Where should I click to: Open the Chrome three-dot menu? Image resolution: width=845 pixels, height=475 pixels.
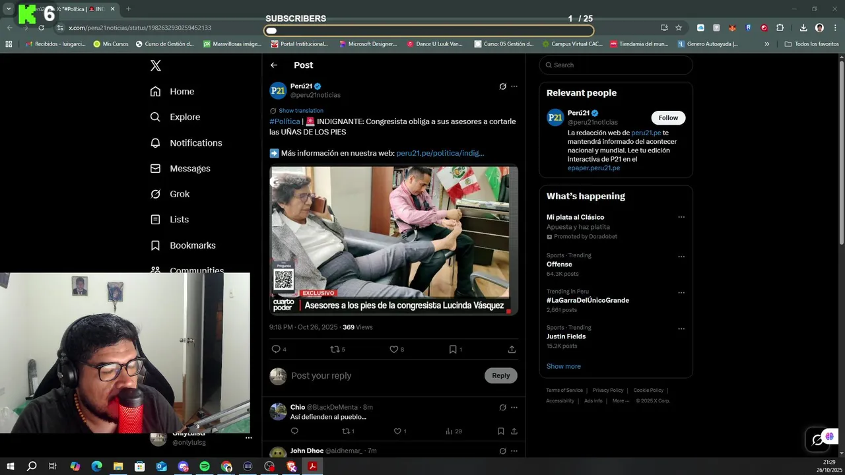(834, 28)
